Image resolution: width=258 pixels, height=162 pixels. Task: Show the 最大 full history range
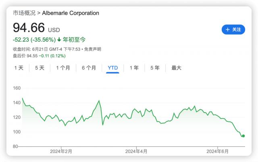(176, 68)
